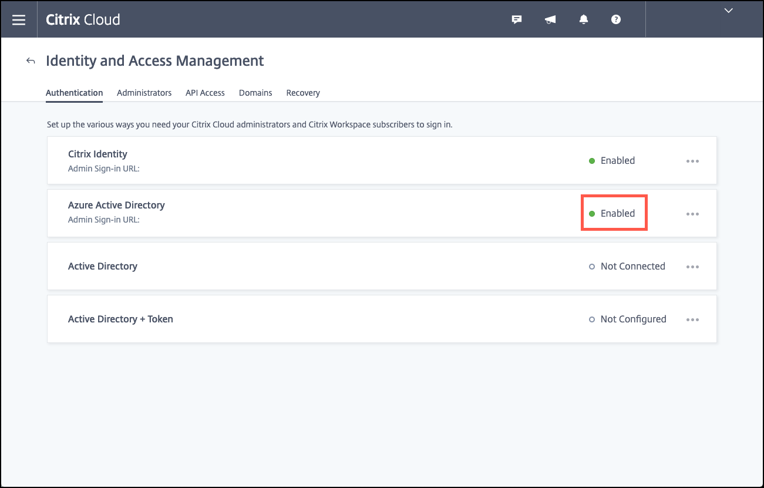The width and height of the screenshot is (764, 488).
Task: Click the Citrix Cloud logo
Action: pyautogui.click(x=83, y=19)
